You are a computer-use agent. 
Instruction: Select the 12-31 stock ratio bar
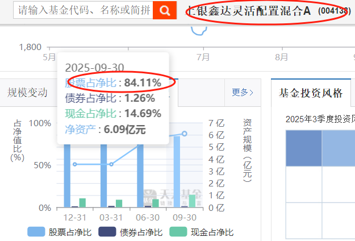[67, 176]
